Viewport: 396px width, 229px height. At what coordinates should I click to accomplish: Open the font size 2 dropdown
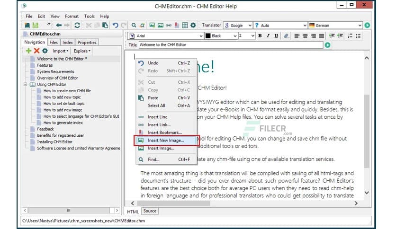point(246,36)
